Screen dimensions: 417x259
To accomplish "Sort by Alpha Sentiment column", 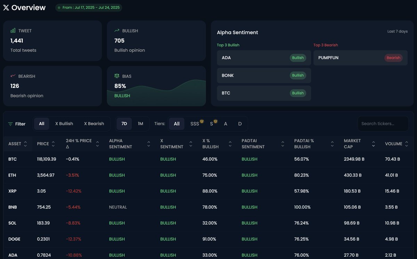I will (x=149, y=144).
